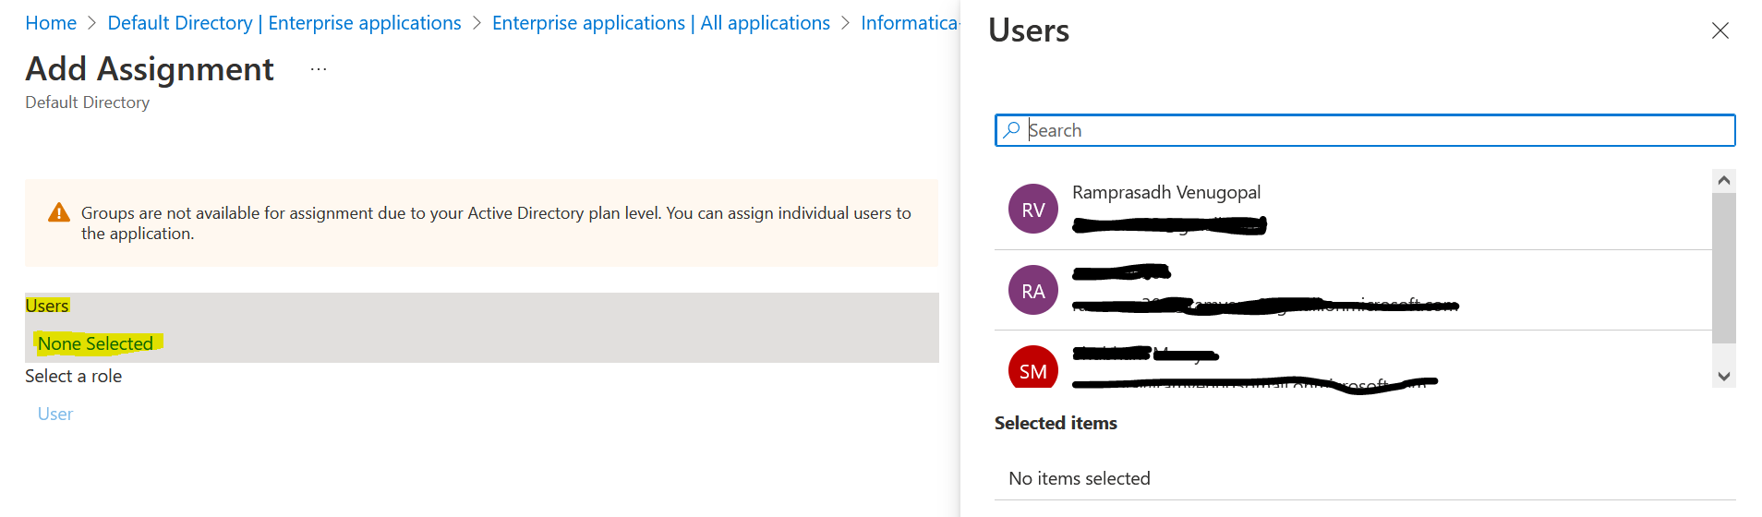
Task: Click the groups not available warning message
Action: [x=496, y=223]
